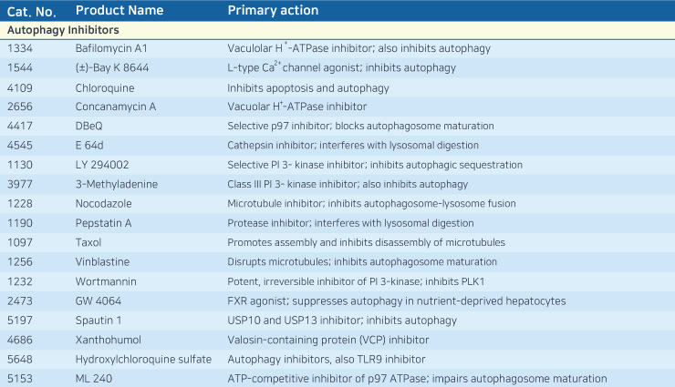This screenshot has height=387, width=675.
Task: Click the Vinblastine product name
Action: [x=102, y=262]
